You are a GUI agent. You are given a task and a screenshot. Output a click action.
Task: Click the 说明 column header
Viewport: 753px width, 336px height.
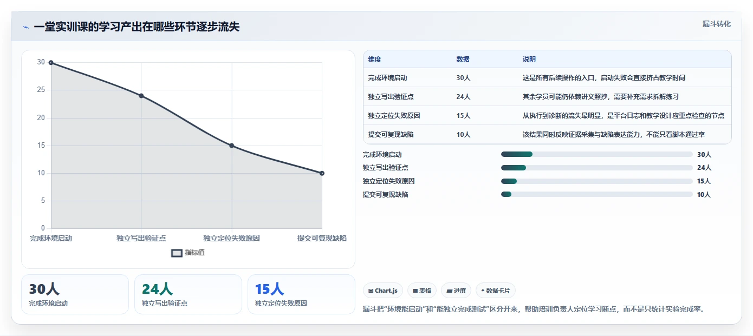pyautogui.click(x=529, y=60)
